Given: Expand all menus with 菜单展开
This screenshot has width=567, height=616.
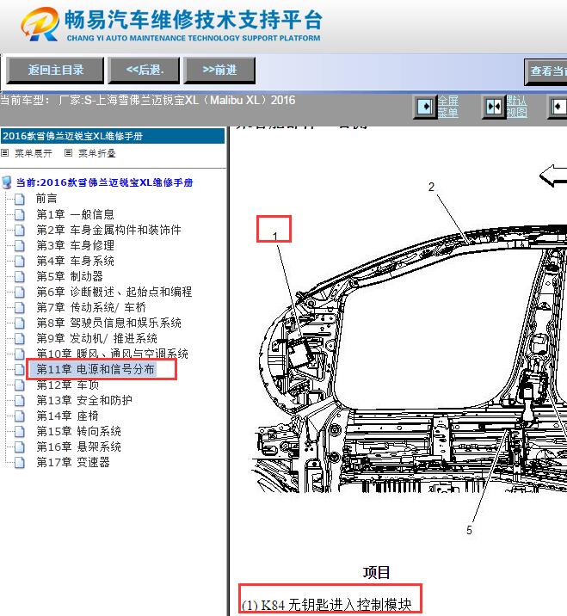Looking at the screenshot, I should (x=34, y=153).
